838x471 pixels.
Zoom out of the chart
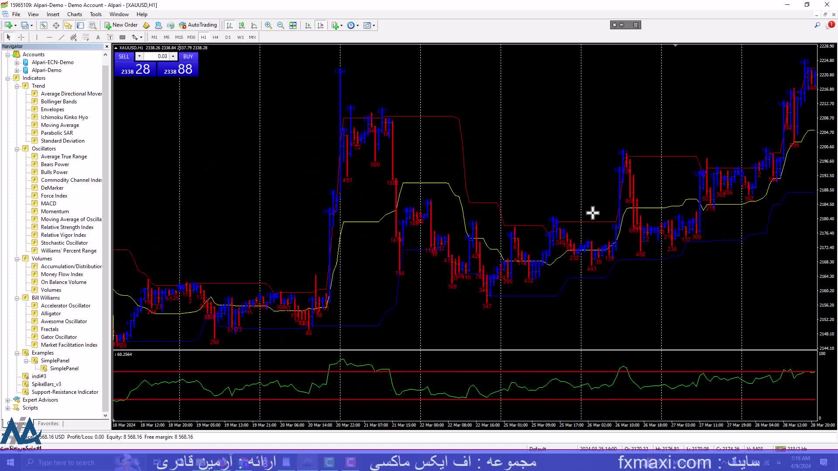(x=281, y=25)
